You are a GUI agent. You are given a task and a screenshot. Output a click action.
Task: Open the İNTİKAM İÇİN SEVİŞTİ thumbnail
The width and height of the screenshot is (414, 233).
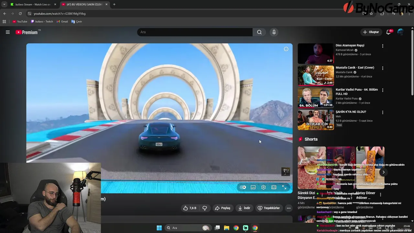316,120
